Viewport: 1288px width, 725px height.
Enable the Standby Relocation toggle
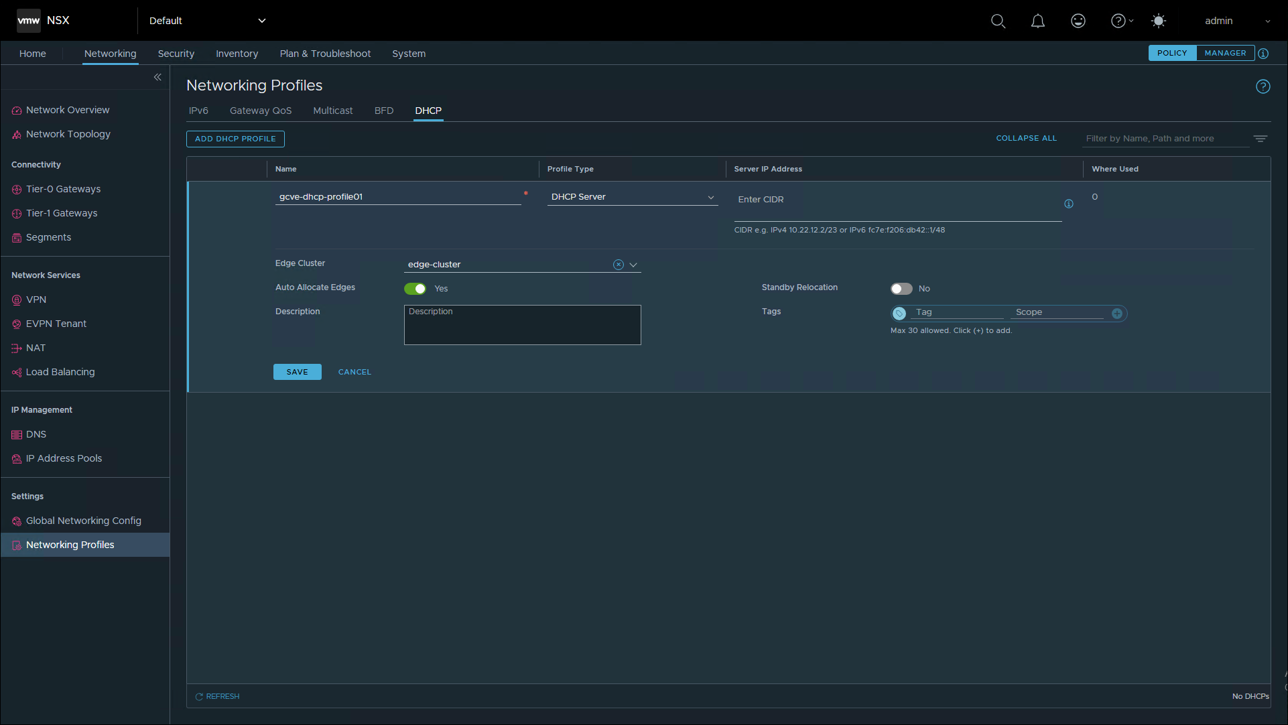pyautogui.click(x=901, y=289)
